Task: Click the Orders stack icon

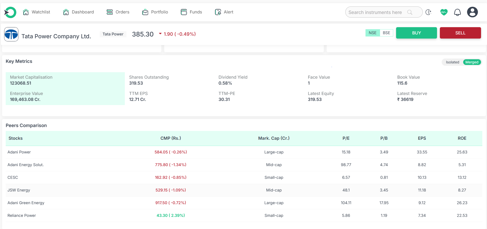Action: 110,12
